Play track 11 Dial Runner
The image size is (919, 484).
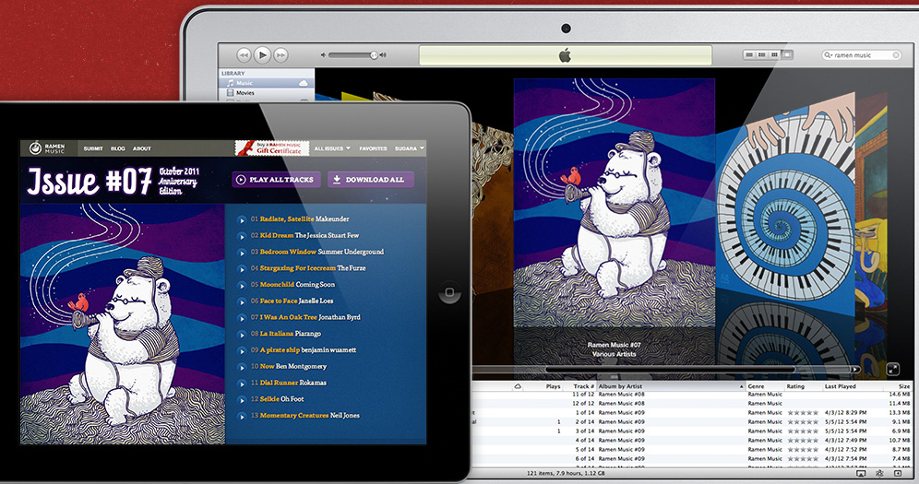[242, 384]
